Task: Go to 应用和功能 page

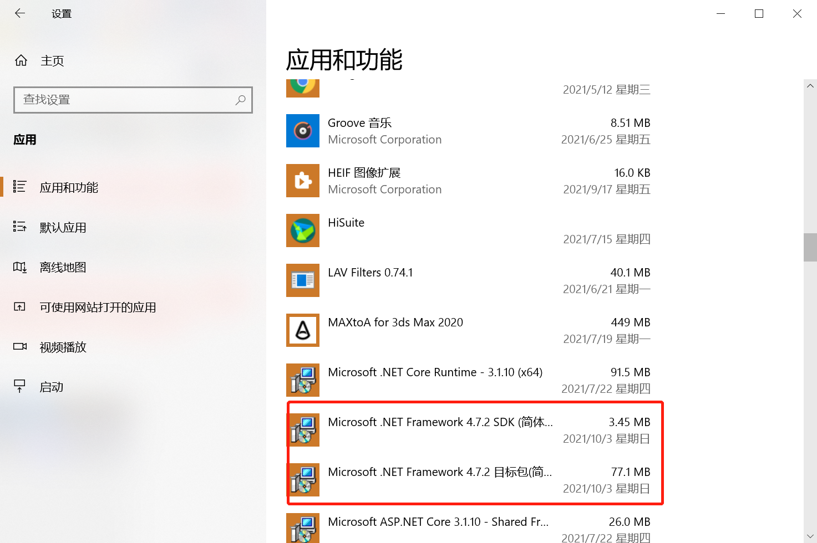Action: [69, 188]
